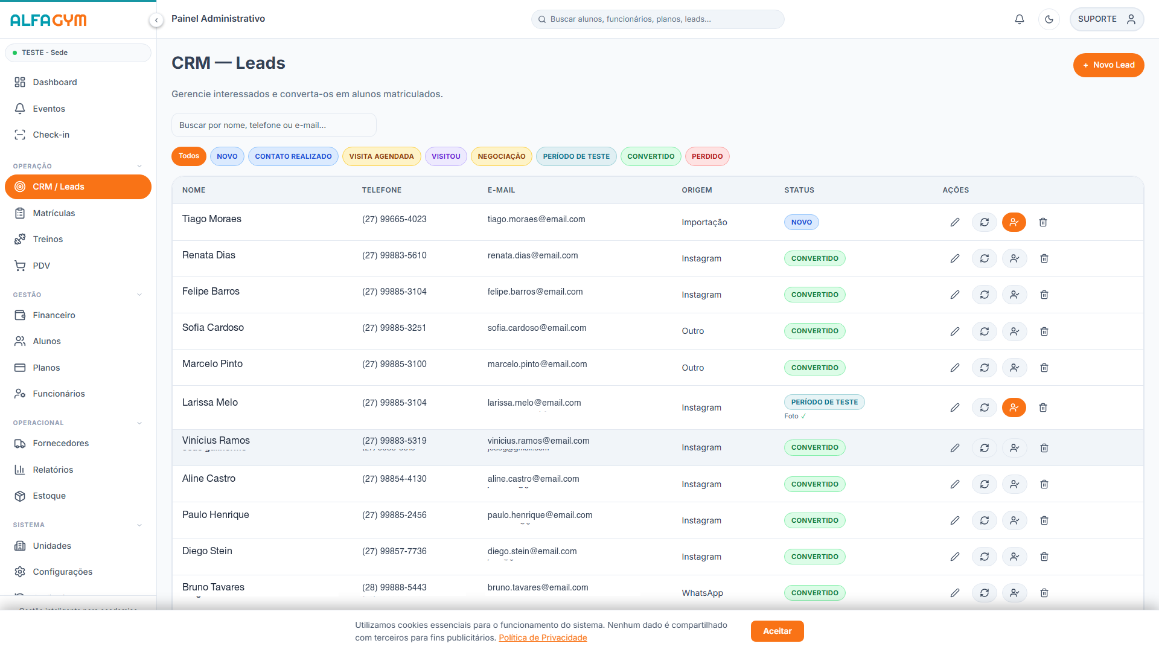Select CRM / Leads sidebar item

78,187
